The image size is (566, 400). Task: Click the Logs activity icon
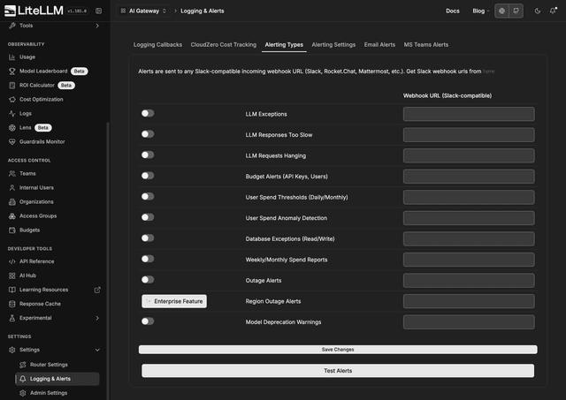(x=11, y=114)
